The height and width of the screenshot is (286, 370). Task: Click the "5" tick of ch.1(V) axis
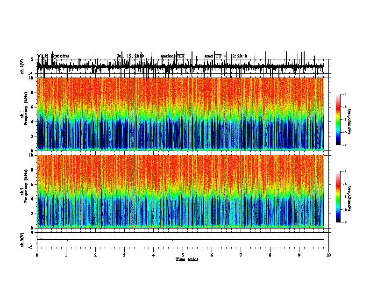tap(32, 59)
